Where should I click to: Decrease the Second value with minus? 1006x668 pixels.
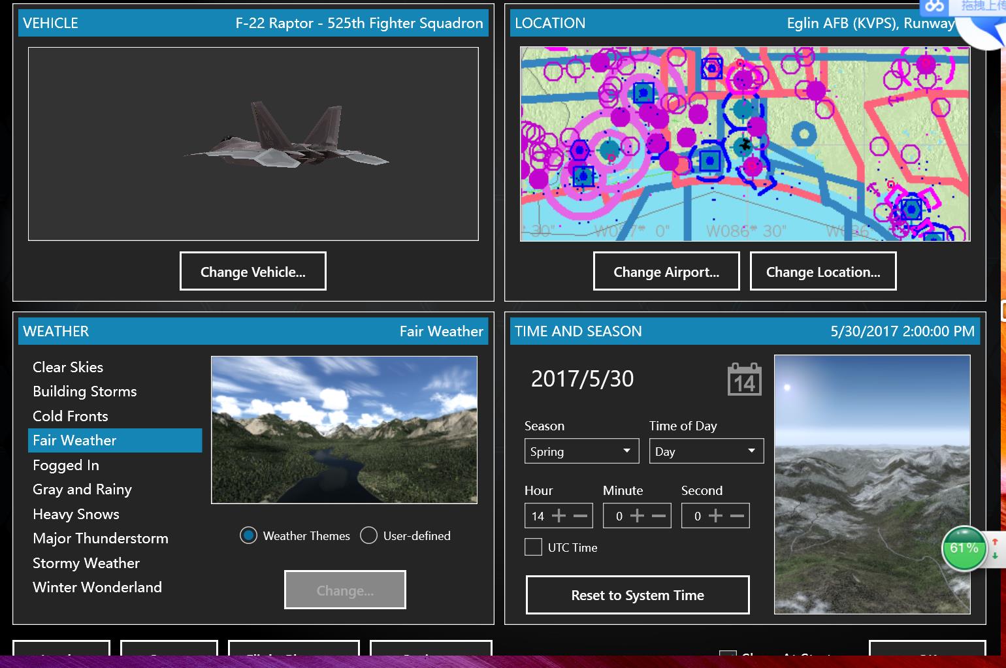(x=737, y=516)
